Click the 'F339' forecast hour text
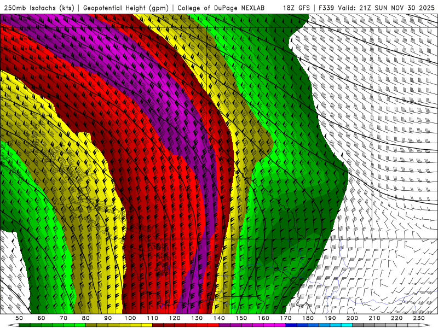The width and height of the screenshot is (438, 328). pyautogui.click(x=327, y=8)
